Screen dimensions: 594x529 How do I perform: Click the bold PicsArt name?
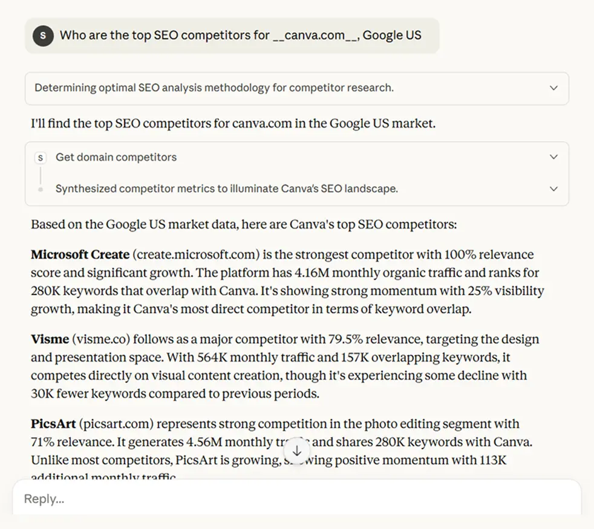(x=53, y=424)
